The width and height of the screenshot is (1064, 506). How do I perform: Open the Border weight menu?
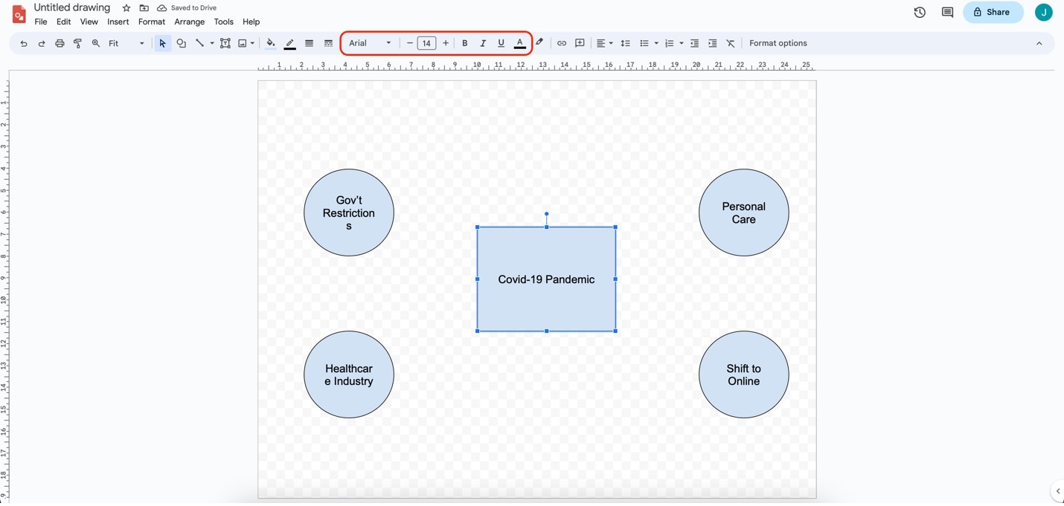click(x=310, y=44)
